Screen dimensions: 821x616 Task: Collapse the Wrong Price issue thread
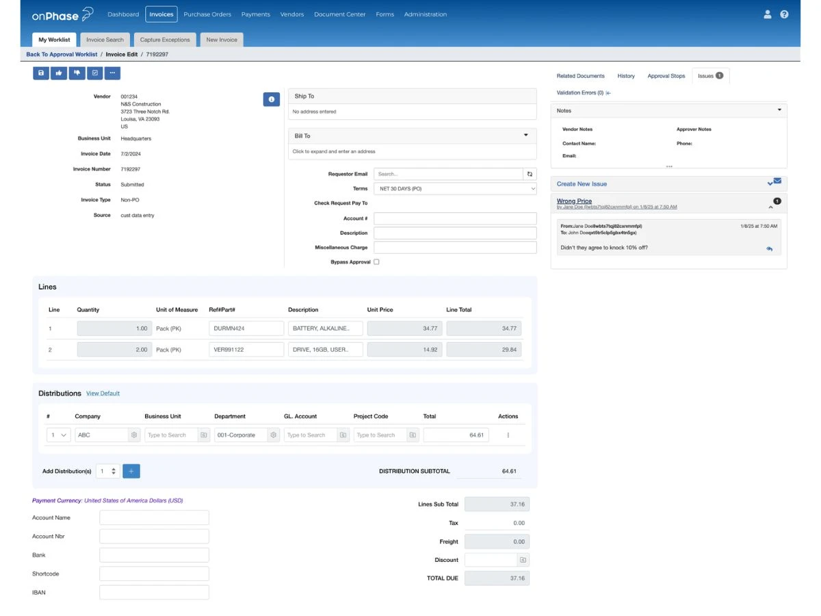(x=770, y=207)
